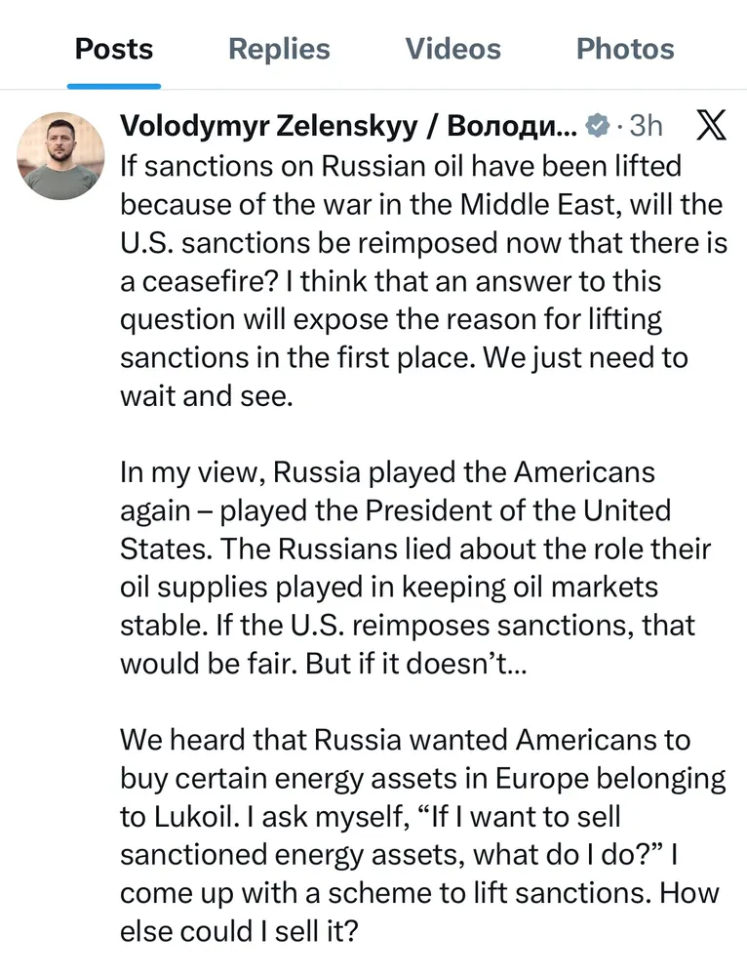
Task: Switch to the Replies tab
Action: click(279, 49)
